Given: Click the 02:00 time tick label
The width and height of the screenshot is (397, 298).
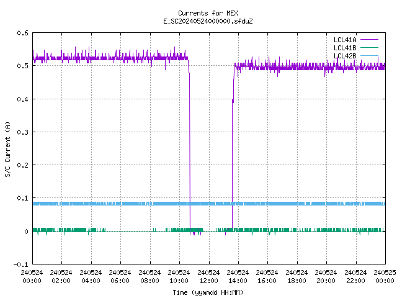Looking at the screenshot, I should point(61,281).
